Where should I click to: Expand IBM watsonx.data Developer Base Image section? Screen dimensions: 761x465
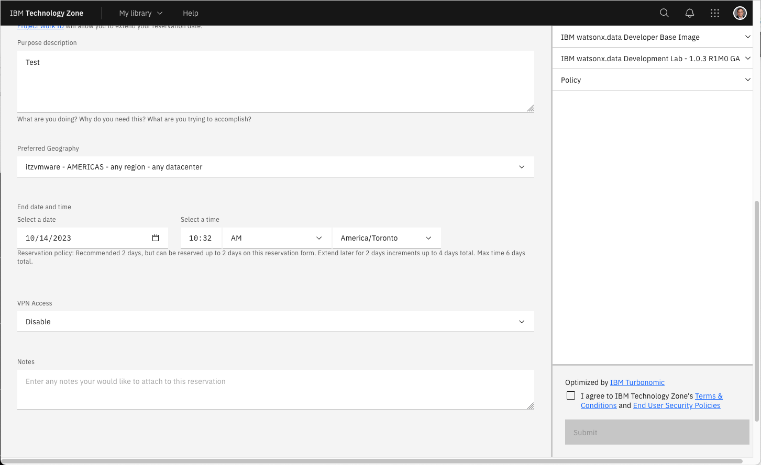tap(653, 37)
